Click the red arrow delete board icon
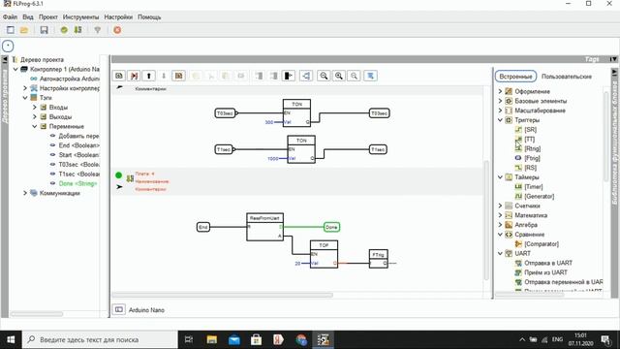The height and width of the screenshot is (349, 620). [134, 76]
